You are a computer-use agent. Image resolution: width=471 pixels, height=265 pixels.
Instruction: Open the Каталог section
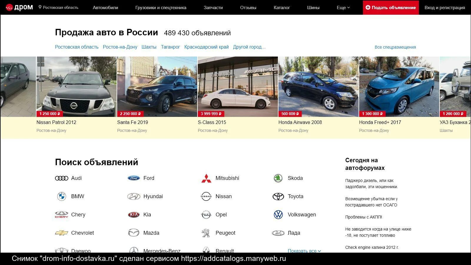click(282, 7)
